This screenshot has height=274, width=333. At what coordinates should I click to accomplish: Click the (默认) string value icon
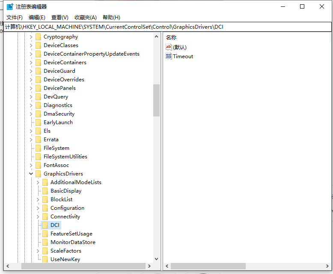click(169, 47)
